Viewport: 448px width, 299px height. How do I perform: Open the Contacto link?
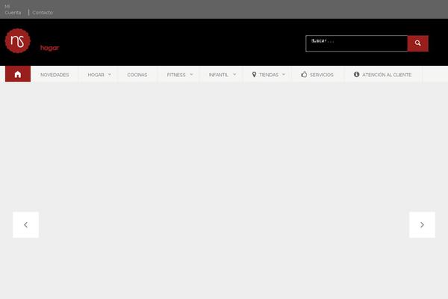point(43,13)
